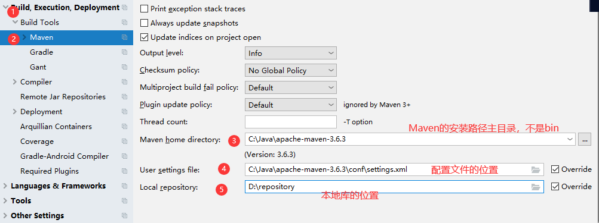This screenshot has height=223, width=599.
Task: Collapse the Build Tools tree node
Action: (x=16, y=22)
